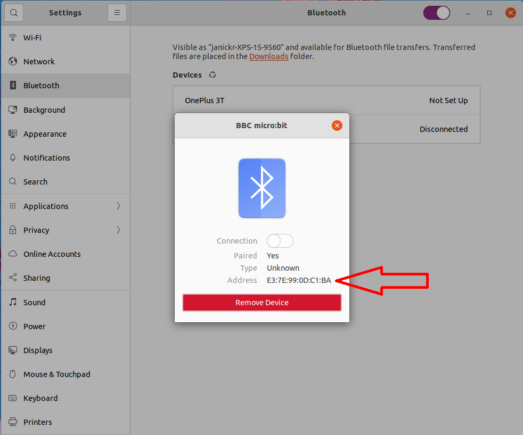This screenshot has height=435, width=523.
Task: Click the Sharing icon in sidebar
Action: [x=13, y=278]
